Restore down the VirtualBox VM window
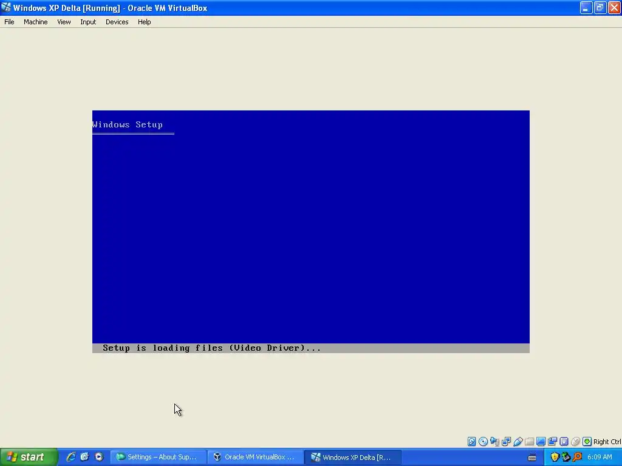The width and height of the screenshot is (622, 466). click(x=600, y=7)
